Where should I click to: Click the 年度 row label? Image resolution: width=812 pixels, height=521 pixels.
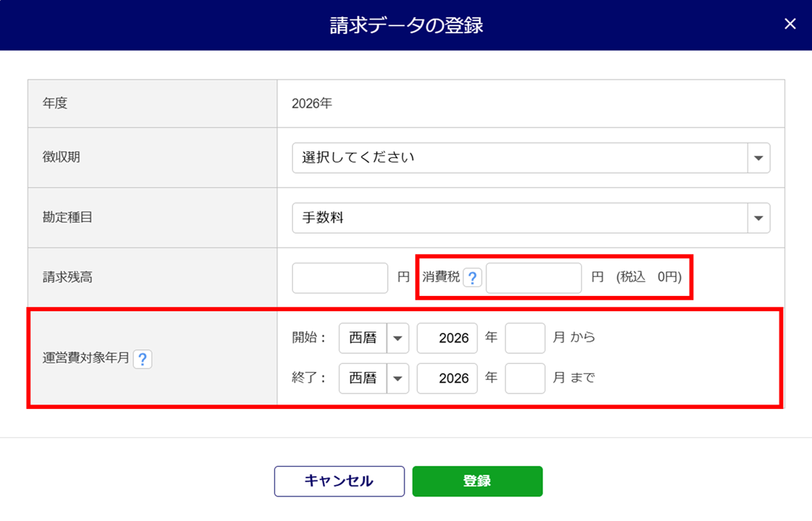[x=55, y=103]
